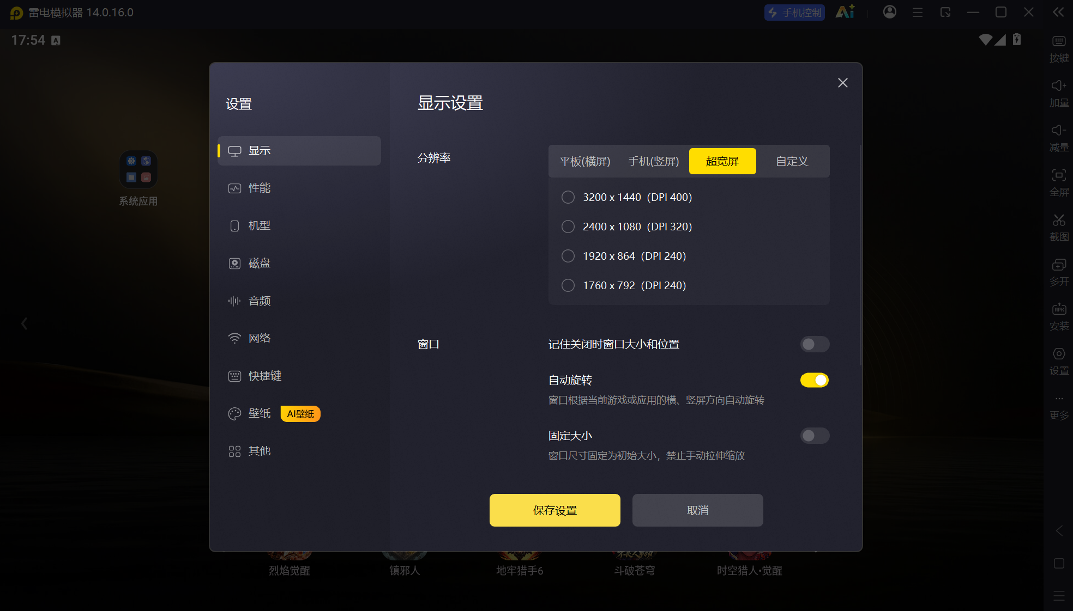Click the 手机控制 phone control button
The width and height of the screenshot is (1073, 611).
pos(794,12)
